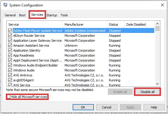Viewport: 168px width, 114px height.
Task: Select the App Readiness name
Action: coord(24,55)
